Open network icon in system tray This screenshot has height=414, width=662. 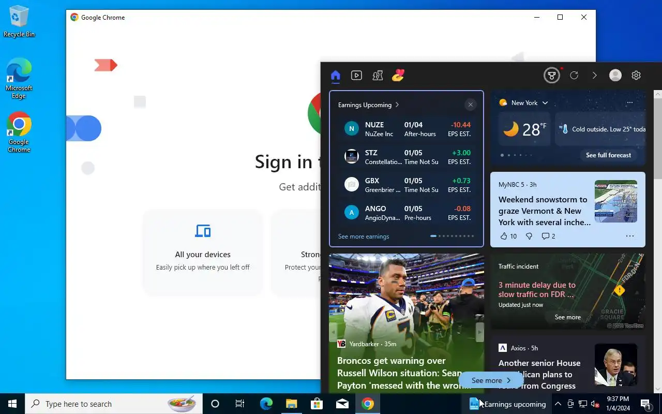tap(583, 404)
